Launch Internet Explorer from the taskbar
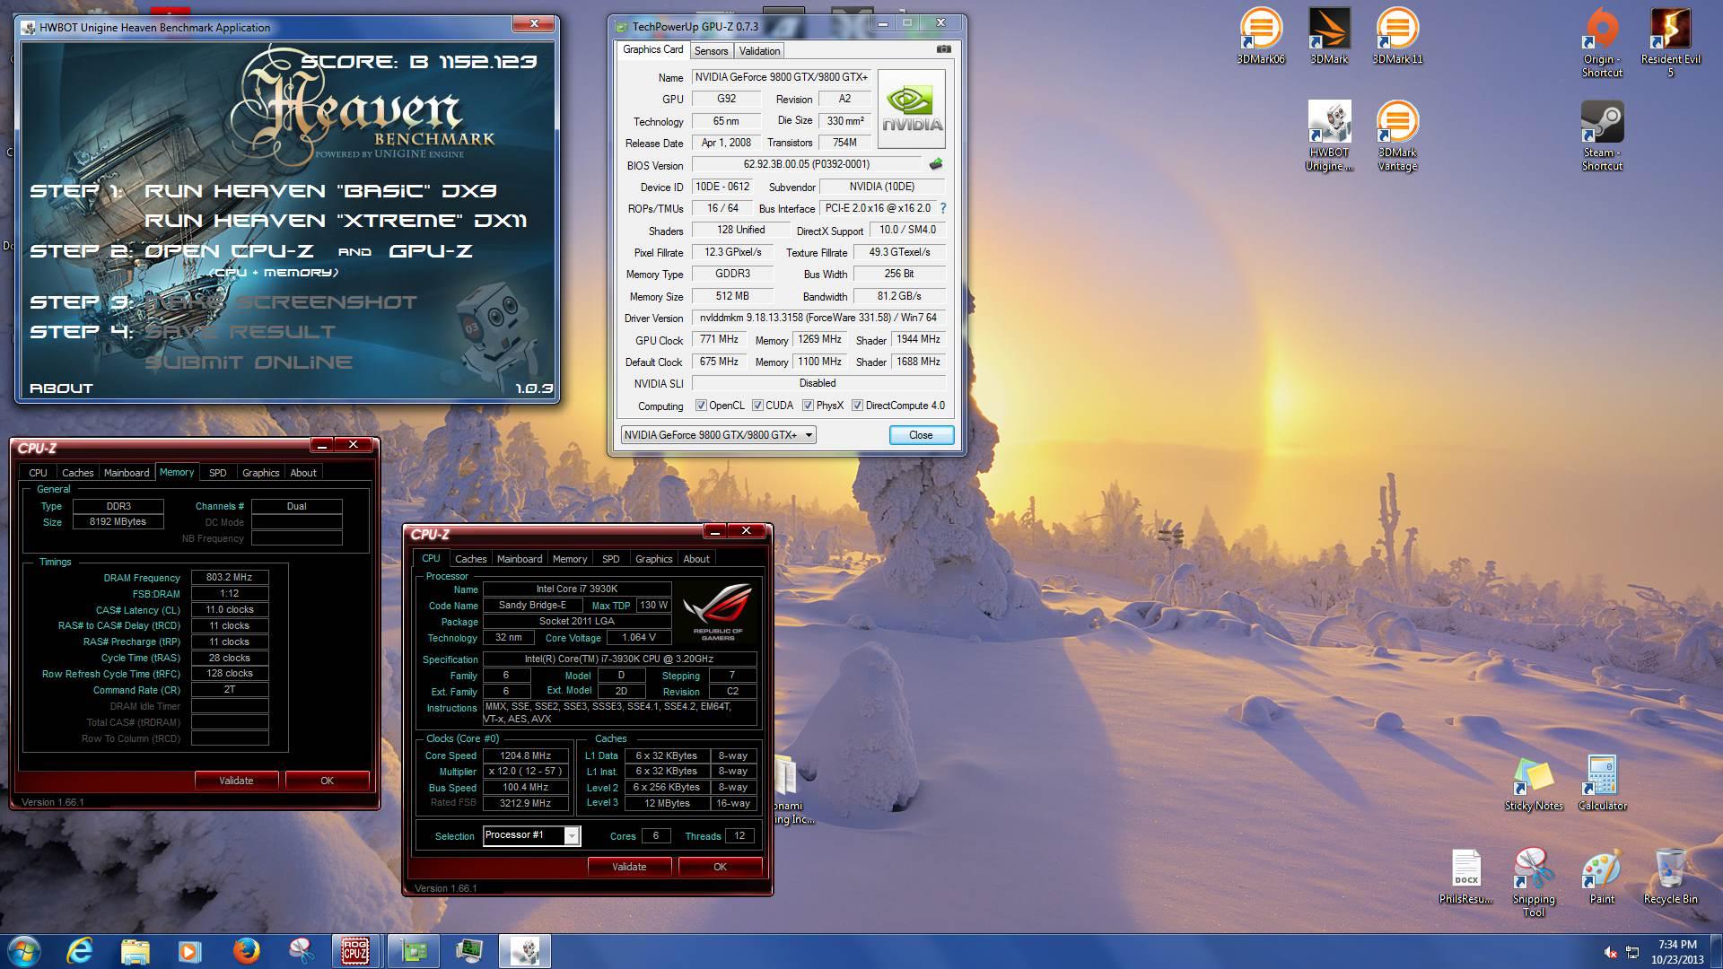 click(x=80, y=951)
